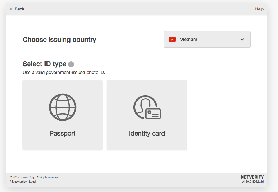Click the Identity card label text
Image resolution: width=278 pixels, height=192 pixels.
[x=147, y=134]
